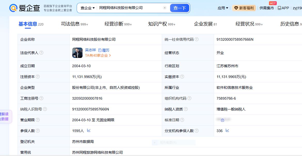Open the 新客福利 gift badge
The width and height of the screenshot is (302, 156).
[236, 8]
